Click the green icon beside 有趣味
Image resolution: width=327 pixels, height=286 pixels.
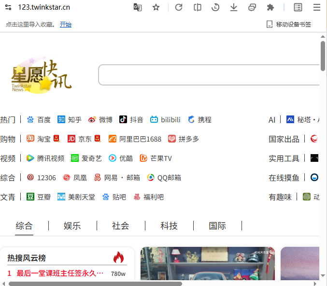tap(307, 197)
